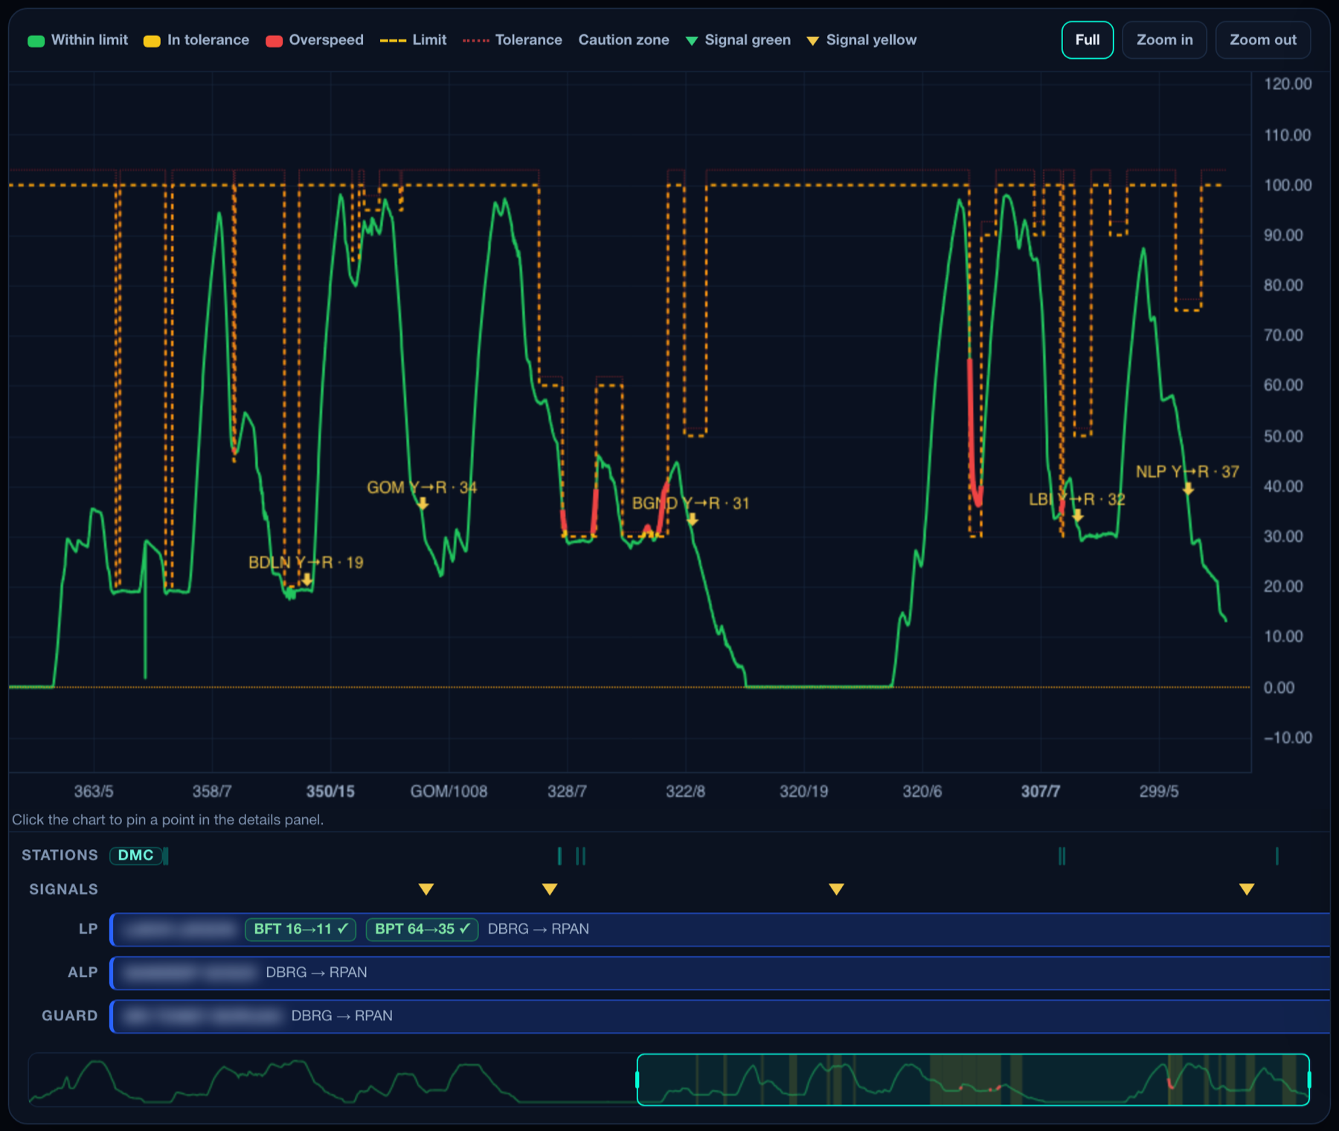The width and height of the screenshot is (1339, 1131).
Task: Toggle the Within limit legend swatch
Action: point(36,41)
